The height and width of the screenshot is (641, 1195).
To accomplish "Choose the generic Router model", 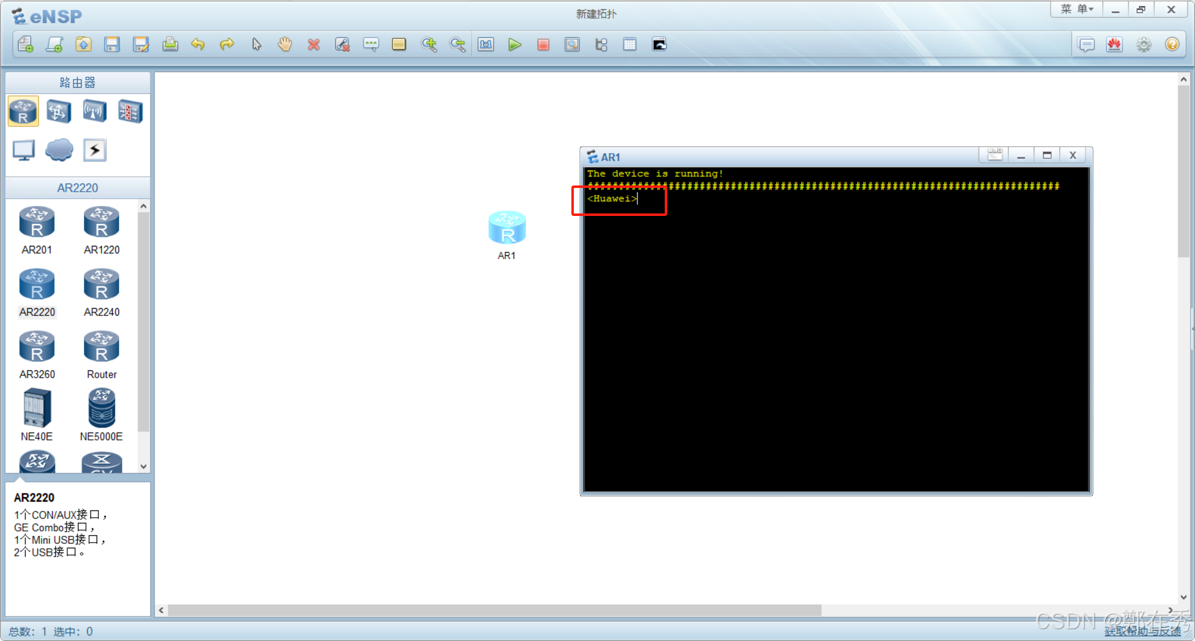I will click(x=101, y=355).
